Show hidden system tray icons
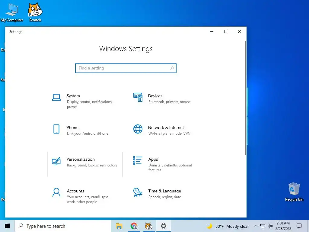 tap(255, 226)
